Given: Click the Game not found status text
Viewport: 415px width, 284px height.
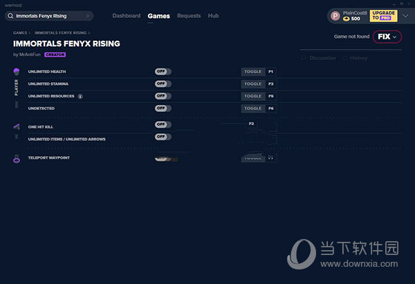Looking at the screenshot, I should pos(352,37).
